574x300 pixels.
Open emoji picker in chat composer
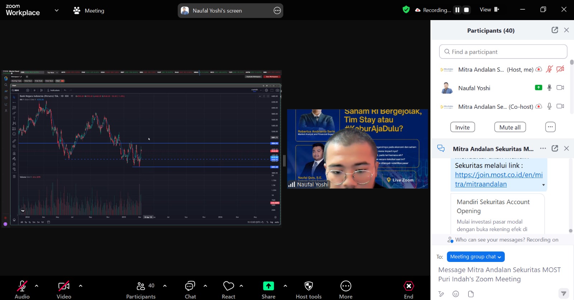(456, 294)
